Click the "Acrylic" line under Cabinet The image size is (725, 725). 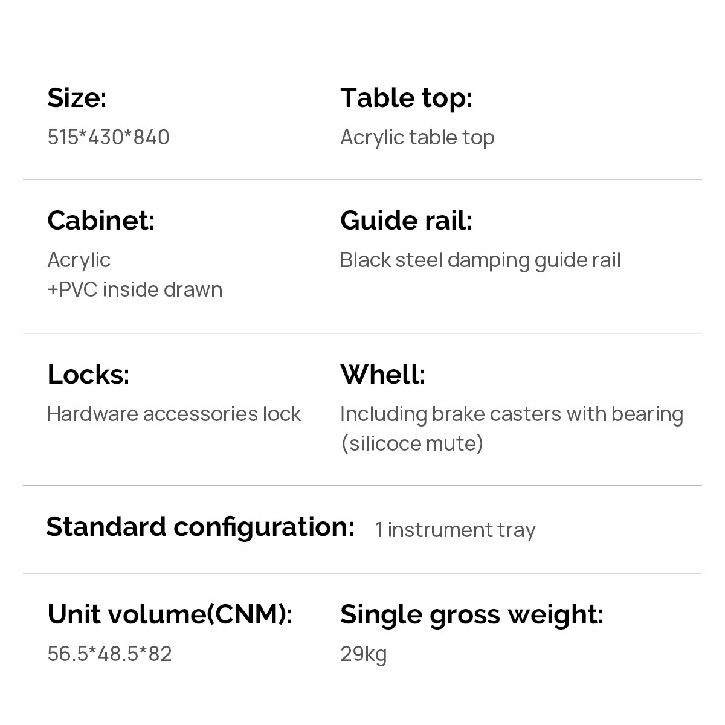coord(79,260)
